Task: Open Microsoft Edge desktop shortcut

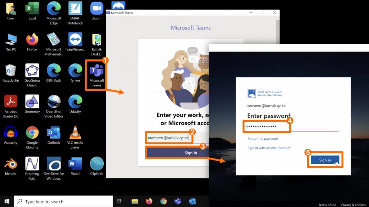Action: coord(54,13)
